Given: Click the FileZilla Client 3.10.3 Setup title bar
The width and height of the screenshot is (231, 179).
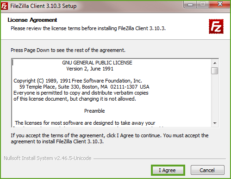Looking at the screenshot, I should (44, 6).
